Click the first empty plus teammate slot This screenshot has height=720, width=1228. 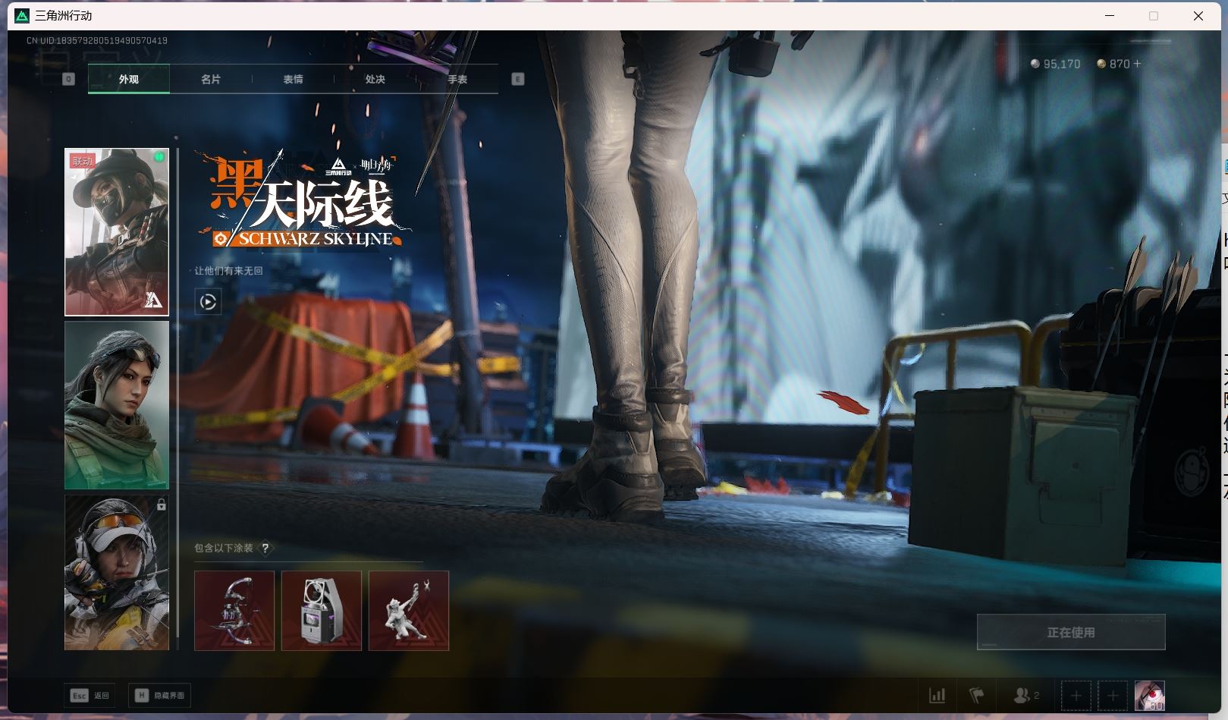[x=1076, y=695]
